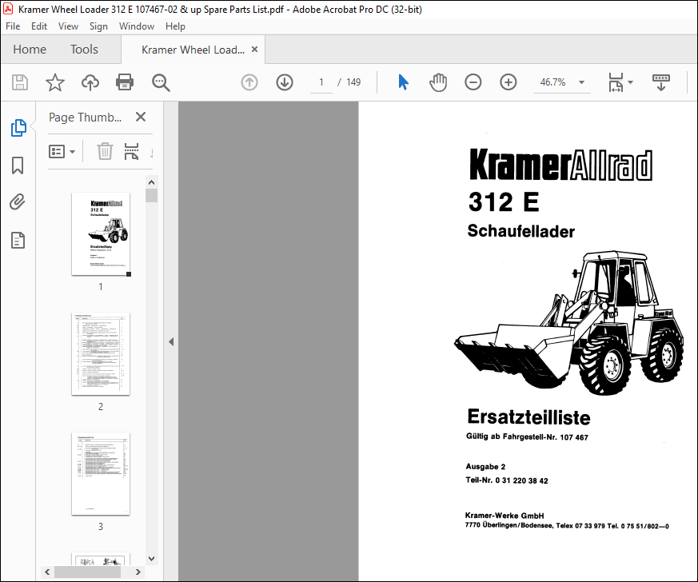The width and height of the screenshot is (698, 582).
Task: Open the Find text magnifier icon
Action: tap(161, 82)
